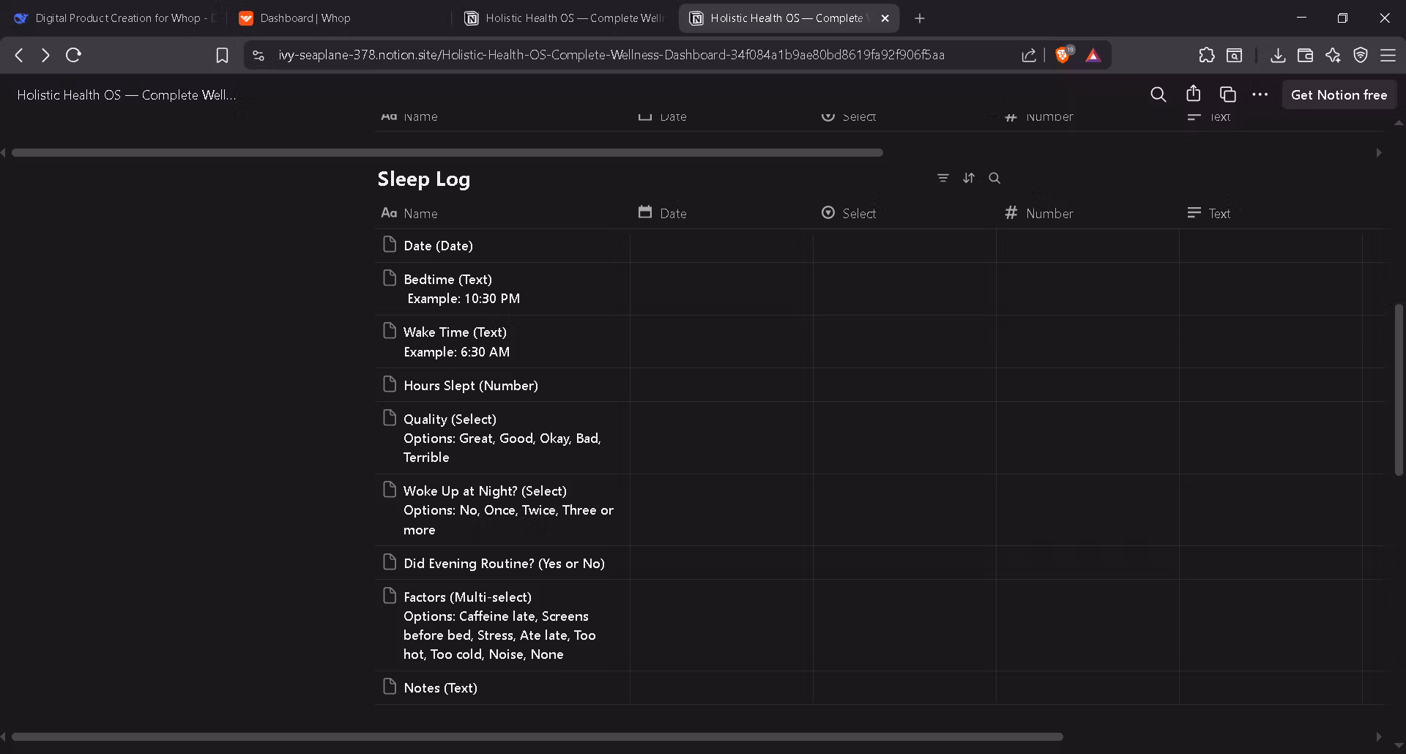Click the Brave Rewards triangle icon
Screen dimensions: 1406x754
pyautogui.click(x=1093, y=55)
